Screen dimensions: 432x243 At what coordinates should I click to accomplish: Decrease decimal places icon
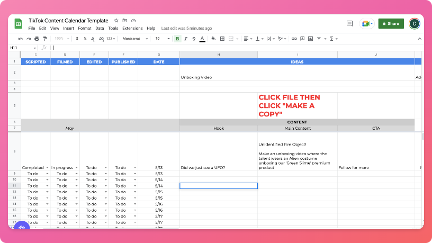pos(93,39)
